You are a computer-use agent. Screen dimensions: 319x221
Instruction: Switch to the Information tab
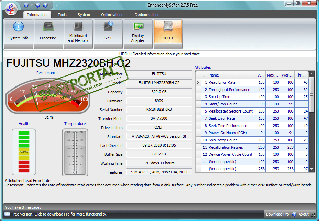(37, 15)
